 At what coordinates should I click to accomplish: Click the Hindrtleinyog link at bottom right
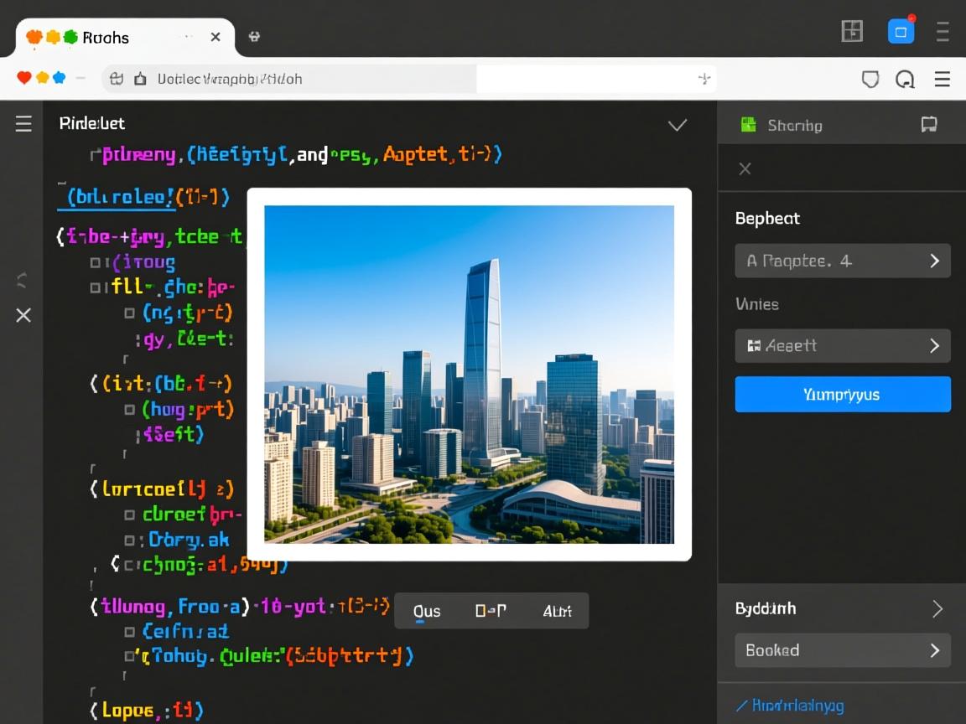click(x=790, y=706)
